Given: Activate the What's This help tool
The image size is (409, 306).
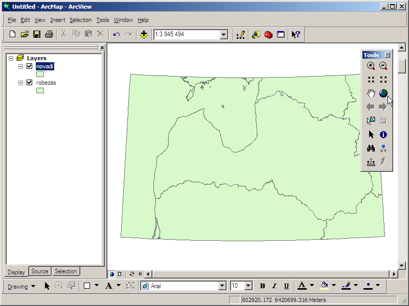Looking at the screenshot, I should [x=296, y=34].
